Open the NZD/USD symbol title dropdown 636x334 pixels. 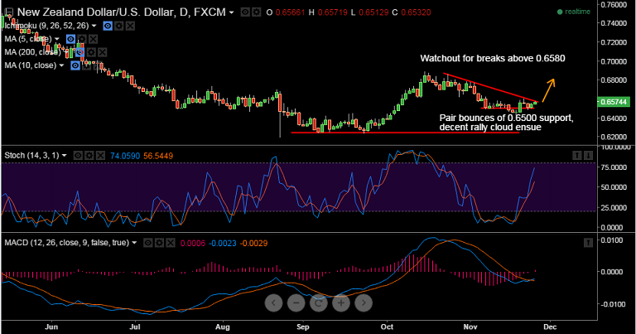232,12
